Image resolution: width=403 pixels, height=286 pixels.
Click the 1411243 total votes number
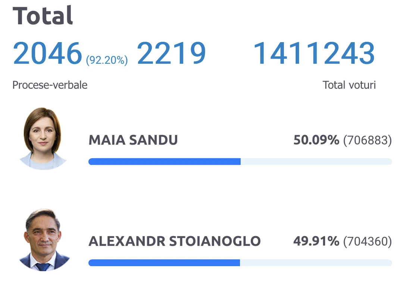(314, 53)
